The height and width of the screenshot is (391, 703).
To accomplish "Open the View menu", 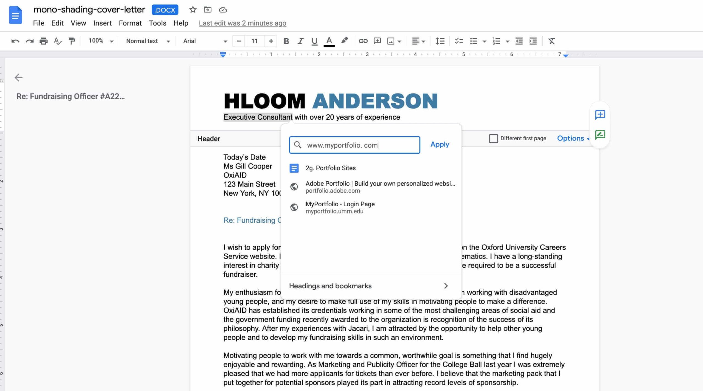I will coord(78,23).
